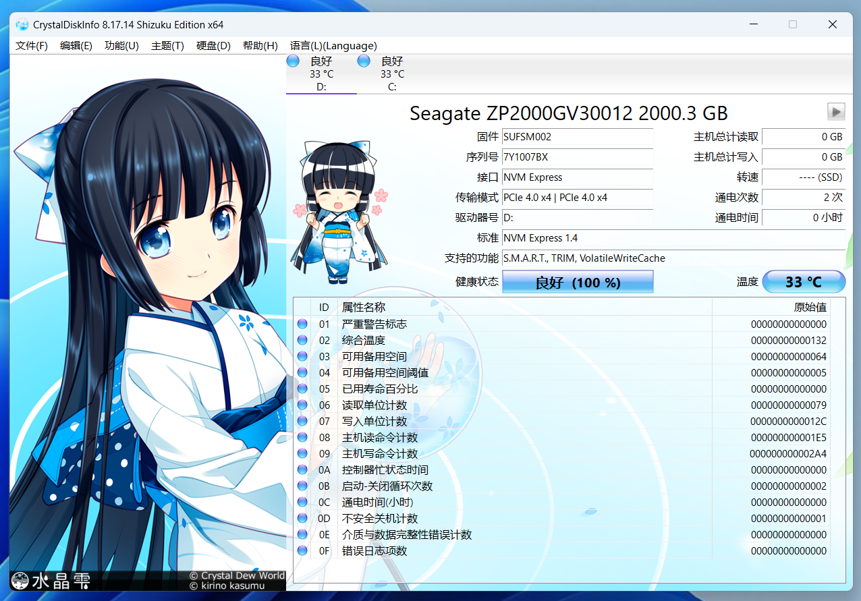
Task: Click the 主机总计写入 value 0 GB
Action: [x=804, y=157]
